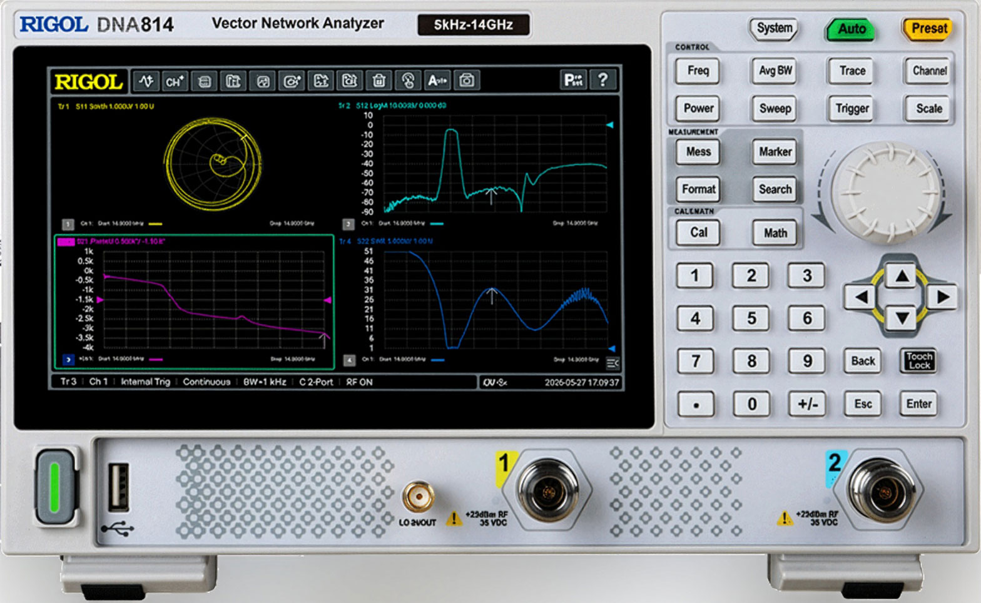The width and height of the screenshot is (981, 603).
Task: Click the cyan reference level marker on LogM plot
Action: pyautogui.click(x=609, y=126)
